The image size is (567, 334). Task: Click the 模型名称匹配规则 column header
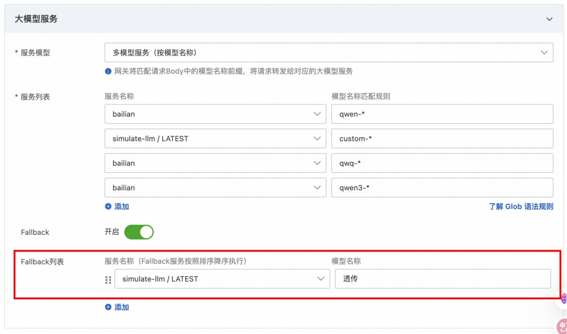tap(361, 97)
